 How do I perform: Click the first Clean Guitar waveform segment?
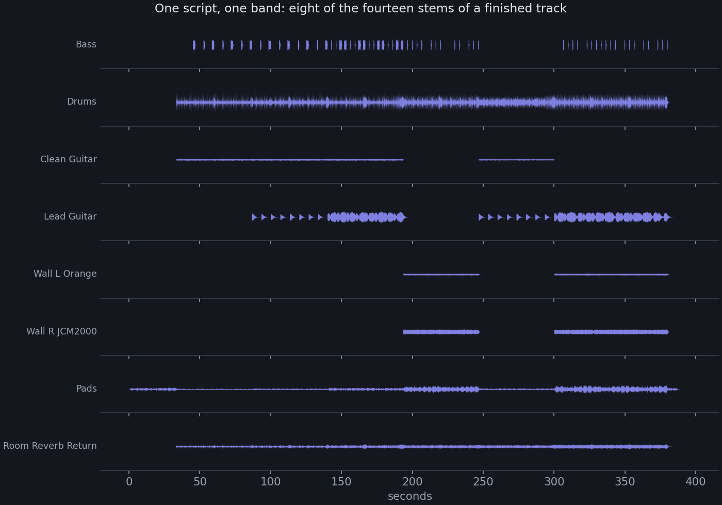[290, 160]
